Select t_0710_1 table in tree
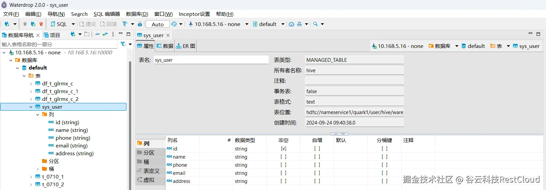546x190 pixels. point(53,177)
